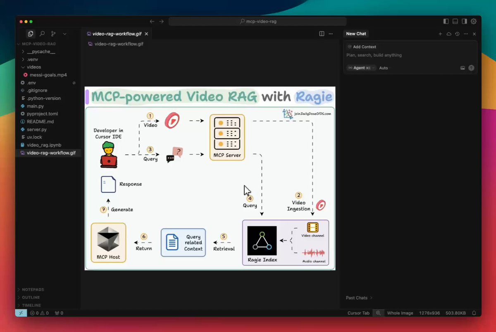Send the chat message arrow button
Viewport: 496px width, 332px height.
471,68
